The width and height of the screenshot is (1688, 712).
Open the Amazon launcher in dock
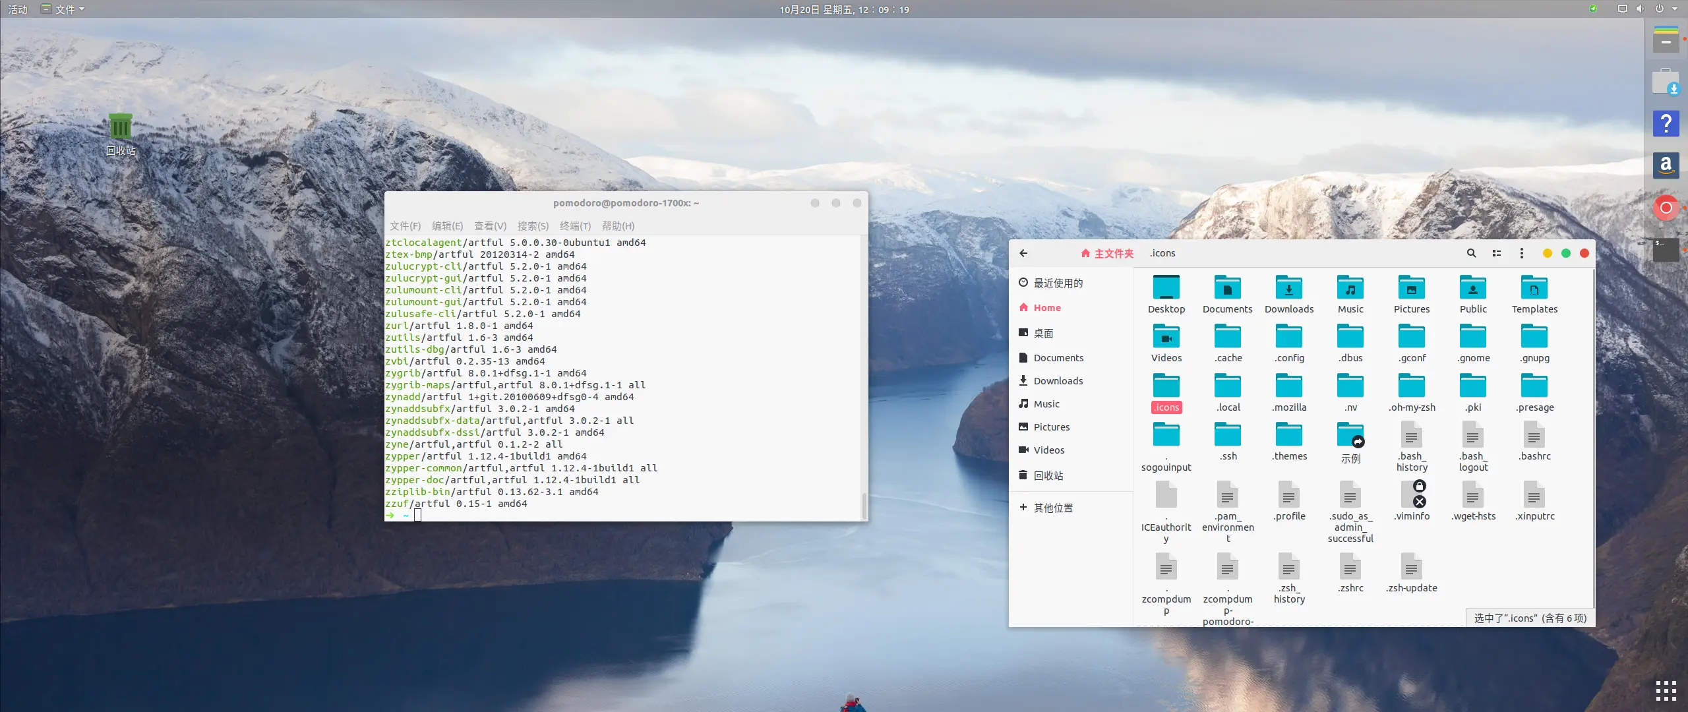point(1666,165)
